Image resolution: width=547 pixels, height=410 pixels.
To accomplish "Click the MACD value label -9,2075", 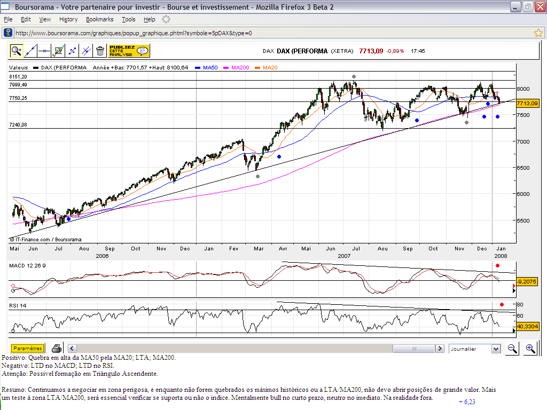I will tap(527, 281).
